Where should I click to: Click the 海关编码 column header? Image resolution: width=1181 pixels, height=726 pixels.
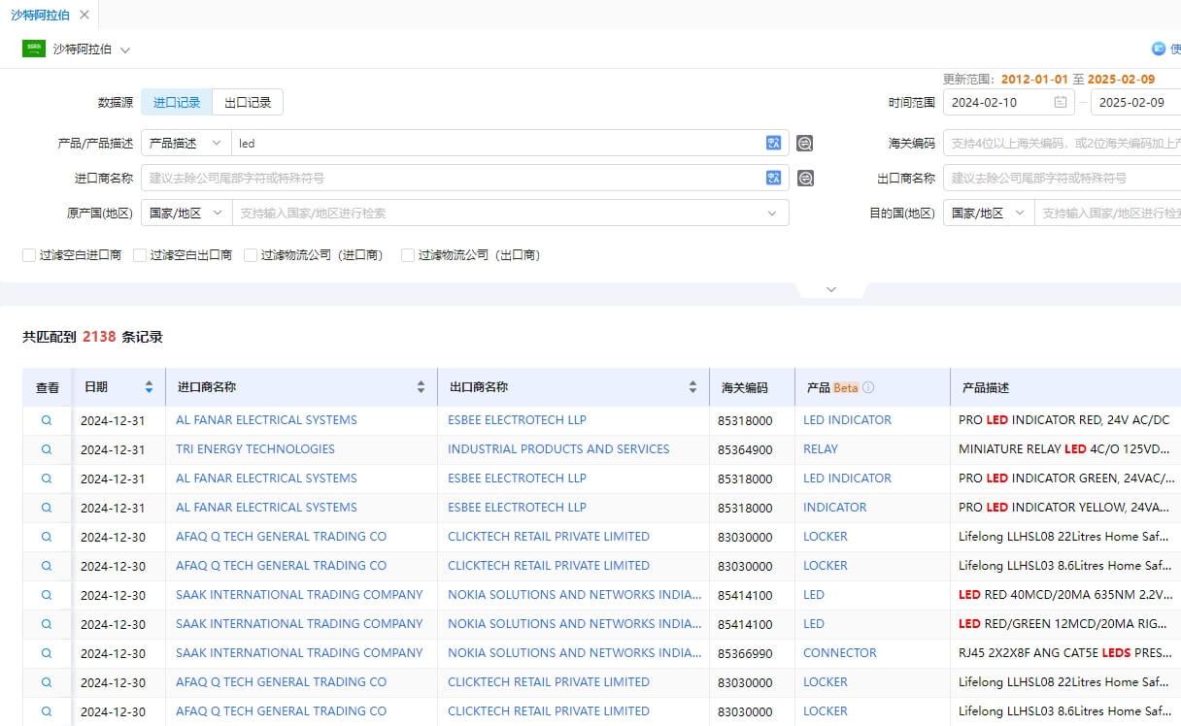(745, 387)
